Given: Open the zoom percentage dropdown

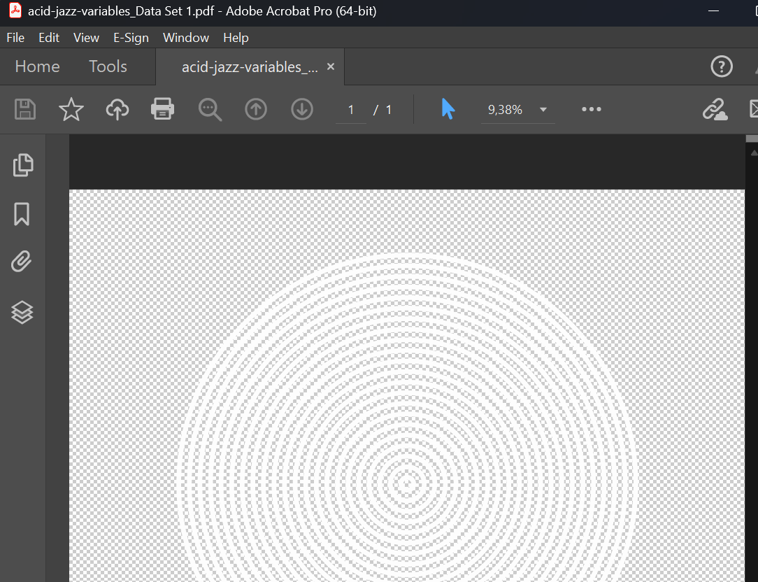Looking at the screenshot, I should pyautogui.click(x=543, y=109).
